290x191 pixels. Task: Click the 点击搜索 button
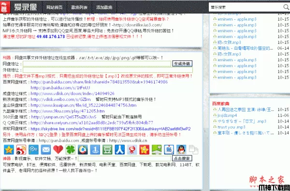point(182,158)
